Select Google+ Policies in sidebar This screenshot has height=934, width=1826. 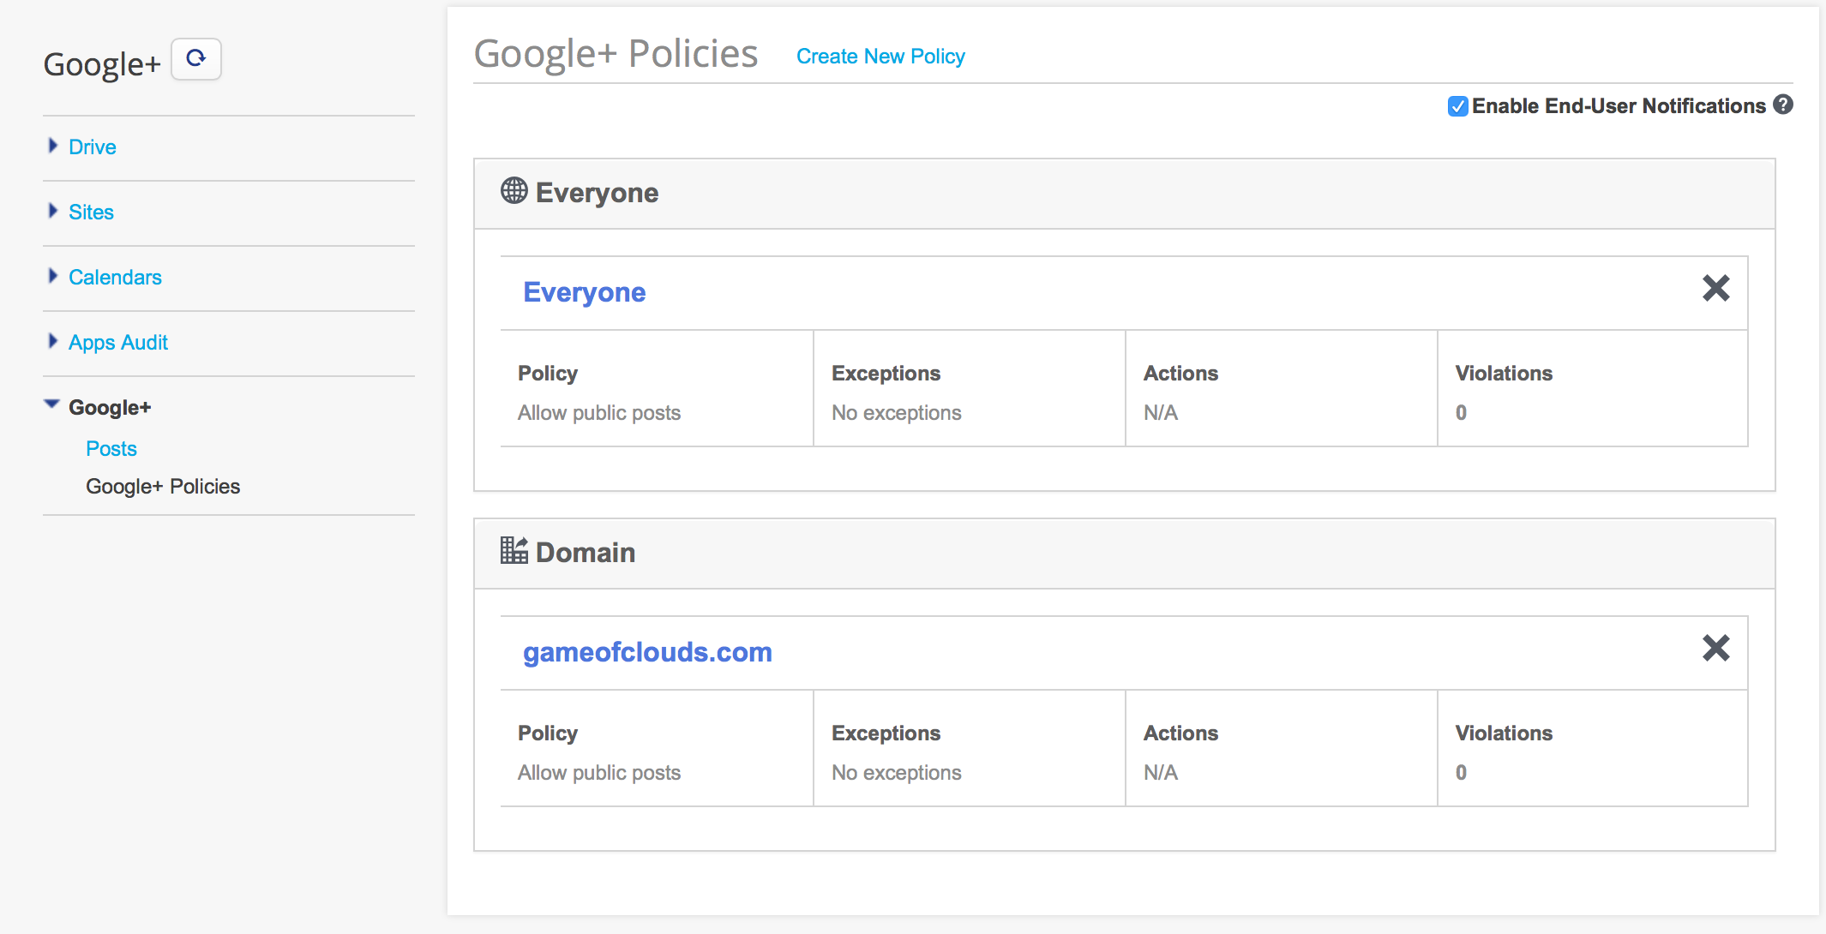[x=163, y=487]
